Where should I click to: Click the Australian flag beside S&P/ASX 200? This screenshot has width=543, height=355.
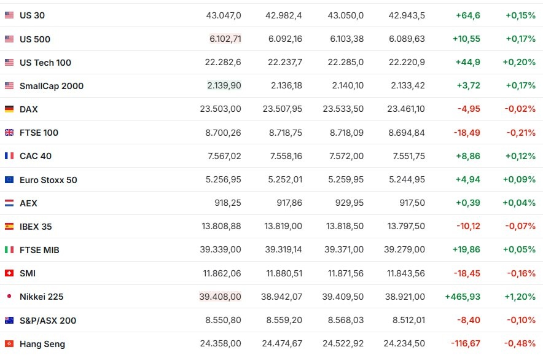coord(9,320)
